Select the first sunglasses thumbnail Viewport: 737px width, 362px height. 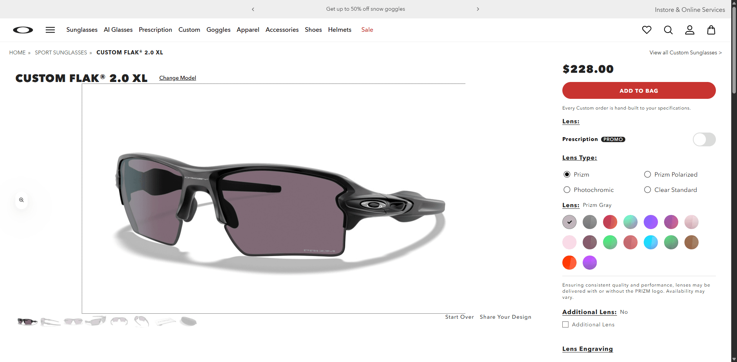(x=27, y=322)
